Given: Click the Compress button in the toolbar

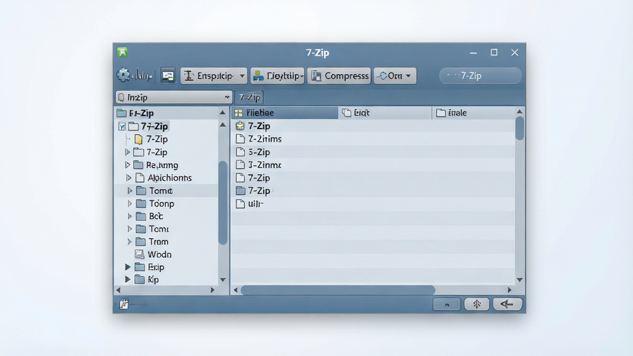Looking at the screenshot, I should click(x=339, y=75).
